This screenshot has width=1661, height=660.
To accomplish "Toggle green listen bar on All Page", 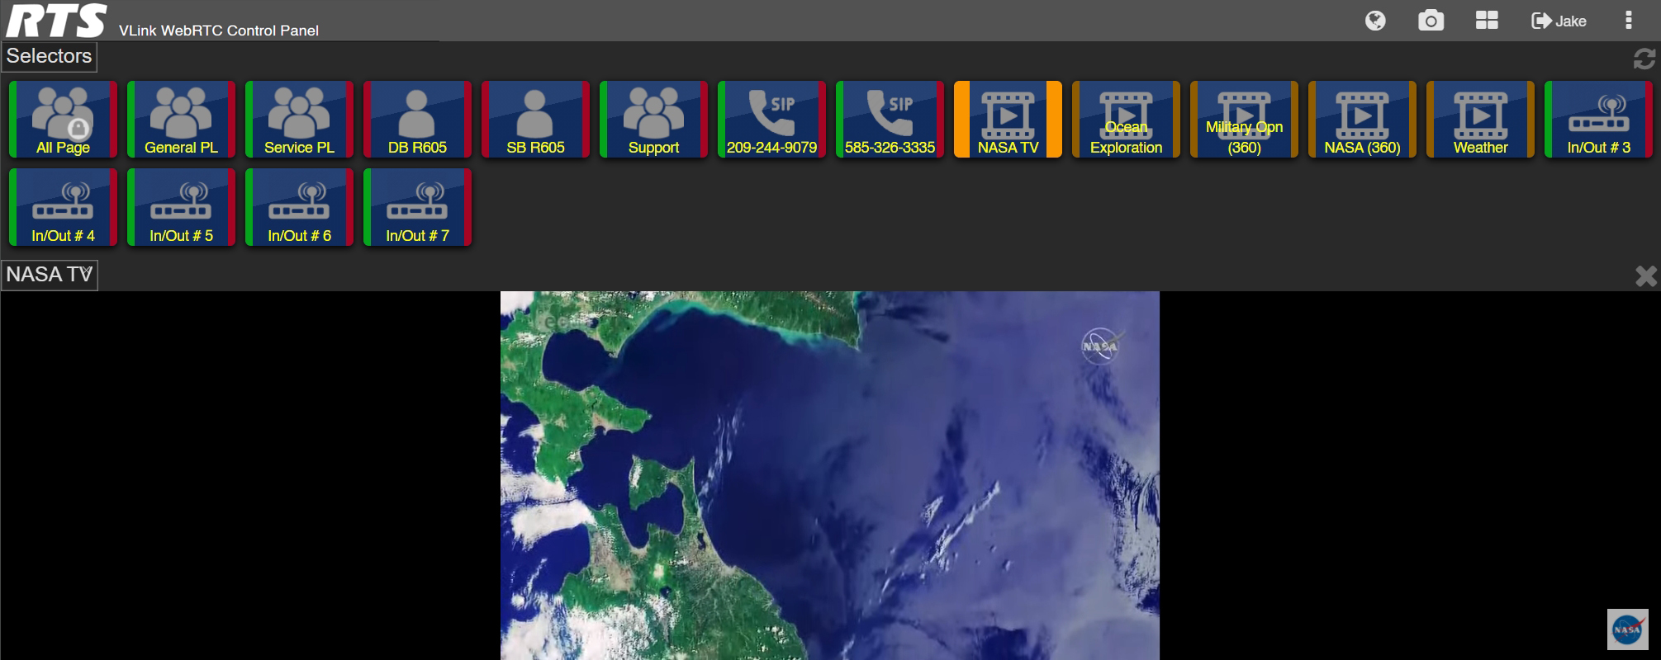I will [13, 119].
